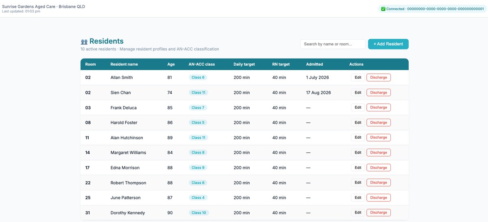Discharge resident Edna Morrison
Screen dimensions: 488x222
pos(379,167)
